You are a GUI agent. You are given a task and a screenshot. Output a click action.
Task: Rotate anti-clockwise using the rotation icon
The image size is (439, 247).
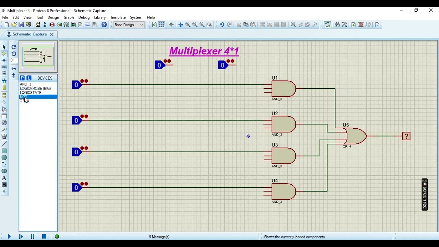[14, 54]
